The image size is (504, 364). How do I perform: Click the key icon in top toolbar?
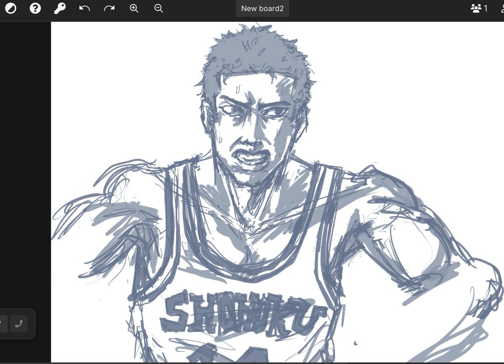pos(60,8)
